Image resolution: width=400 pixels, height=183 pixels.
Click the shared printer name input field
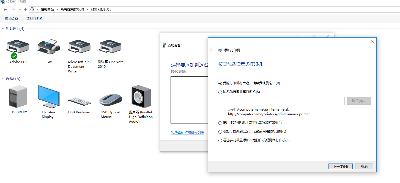(286, 101)
